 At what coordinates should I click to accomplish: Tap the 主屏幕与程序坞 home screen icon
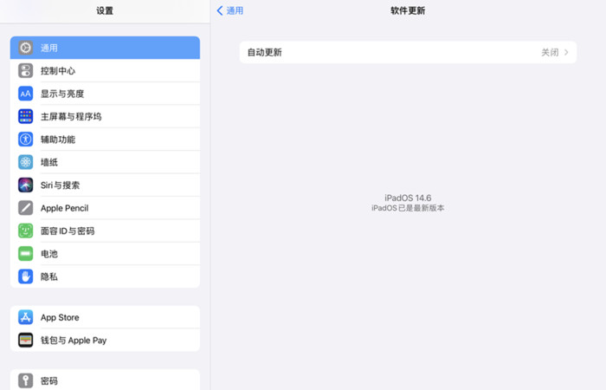click(x=25, y=116)
